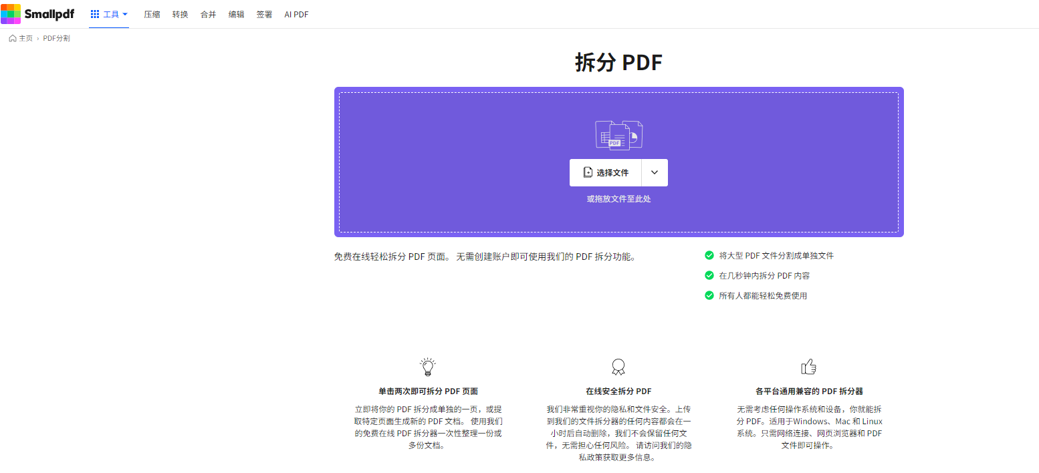Click green checkmark beside 在几秒钟内拆分 PDF 内容
Screen dimensions: 1039x473
[x=709, y=275]
